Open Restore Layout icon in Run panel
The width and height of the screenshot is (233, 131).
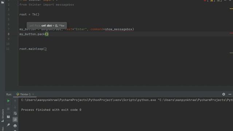(8, 117)
